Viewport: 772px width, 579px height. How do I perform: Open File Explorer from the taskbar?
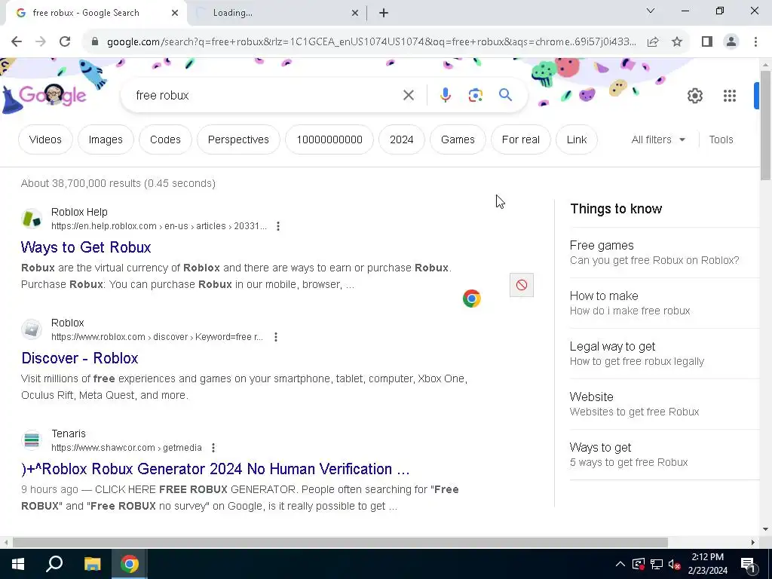tap(92, 564)
